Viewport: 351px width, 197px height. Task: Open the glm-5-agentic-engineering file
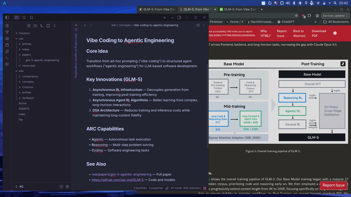[42, 60]
